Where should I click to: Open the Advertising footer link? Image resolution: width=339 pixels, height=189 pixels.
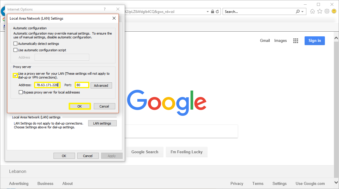point(19,184)
